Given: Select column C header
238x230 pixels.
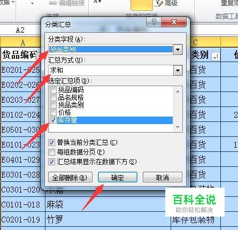Looking at the screenshot, I should point(205,42).
